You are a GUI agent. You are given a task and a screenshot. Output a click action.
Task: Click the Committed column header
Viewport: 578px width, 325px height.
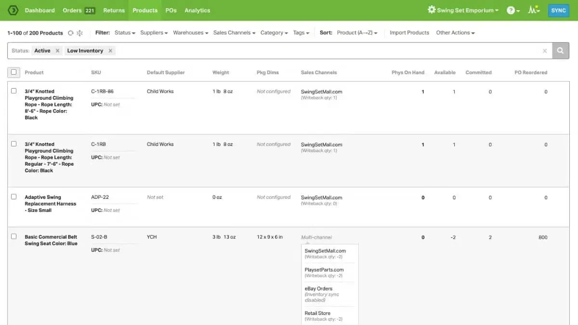(478, 72)
